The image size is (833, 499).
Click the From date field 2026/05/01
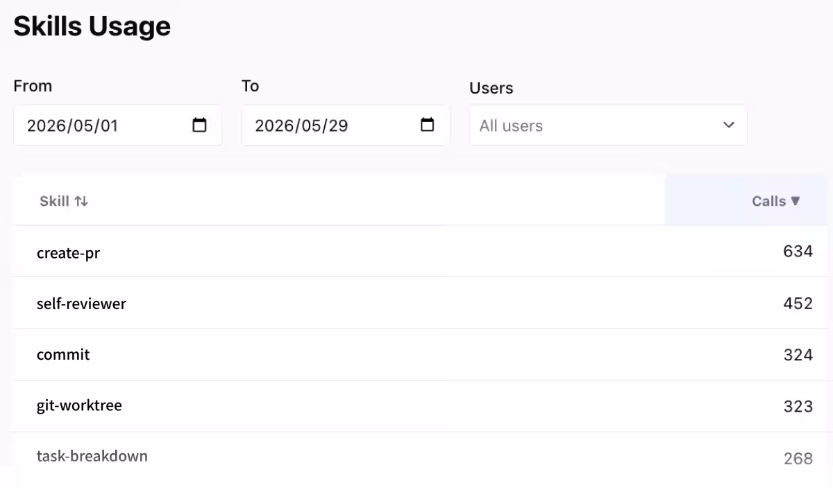click(x=118, y=125)
